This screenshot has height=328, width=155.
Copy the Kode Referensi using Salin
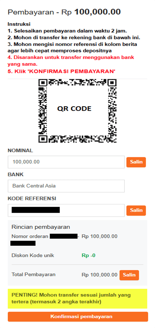(x=136, y=210)
